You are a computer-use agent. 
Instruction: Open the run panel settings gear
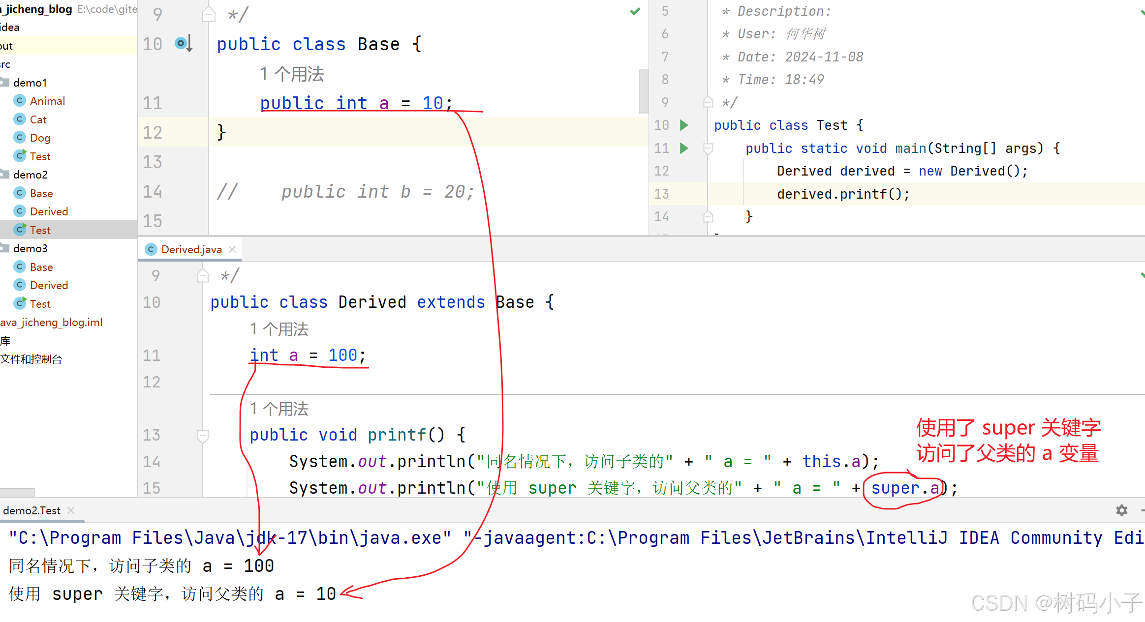coord(1121,510)
